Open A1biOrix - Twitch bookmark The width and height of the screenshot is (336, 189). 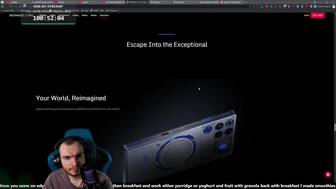(97, 10)
